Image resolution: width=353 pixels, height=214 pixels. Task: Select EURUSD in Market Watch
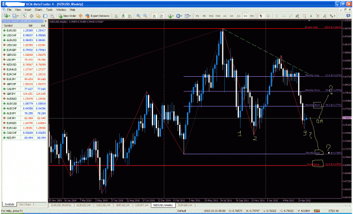[24, 30]
